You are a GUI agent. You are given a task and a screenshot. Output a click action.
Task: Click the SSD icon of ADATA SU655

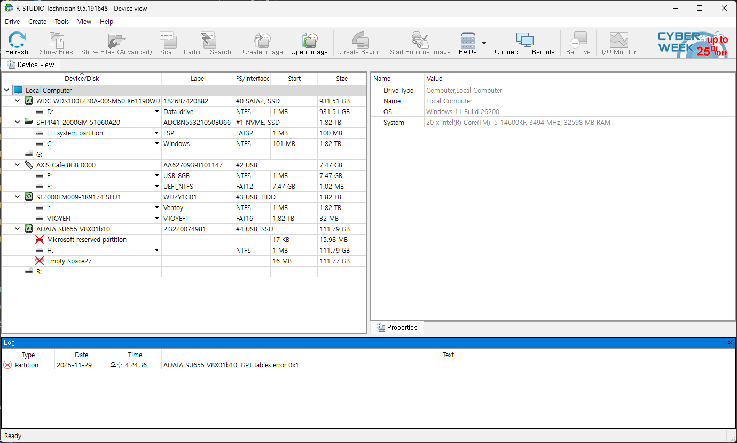click(x=29, y=229)
